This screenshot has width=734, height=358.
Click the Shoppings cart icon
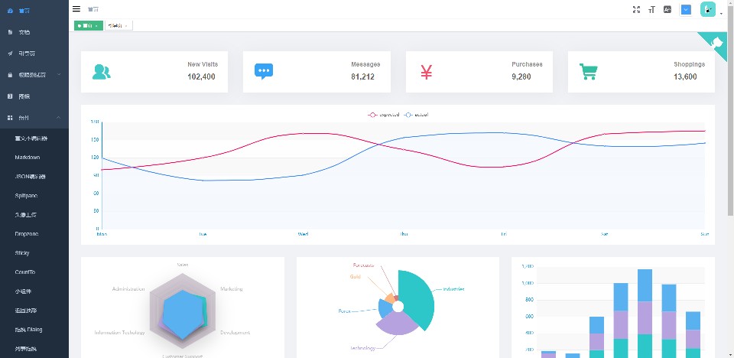(589, 72)
